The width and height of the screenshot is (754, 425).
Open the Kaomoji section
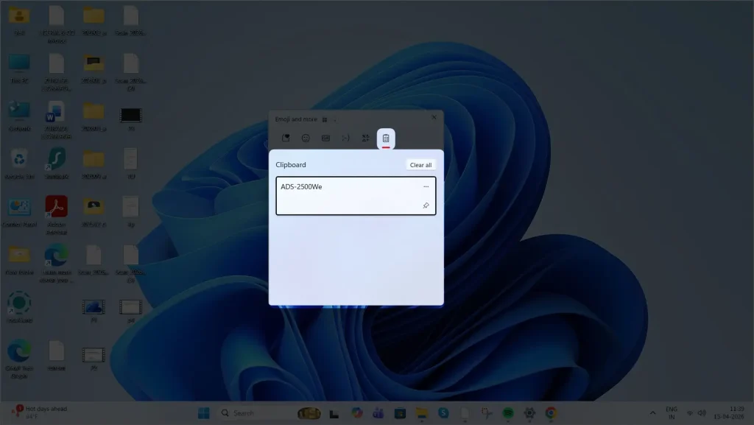pyautogui.click(x=346, y=138)
